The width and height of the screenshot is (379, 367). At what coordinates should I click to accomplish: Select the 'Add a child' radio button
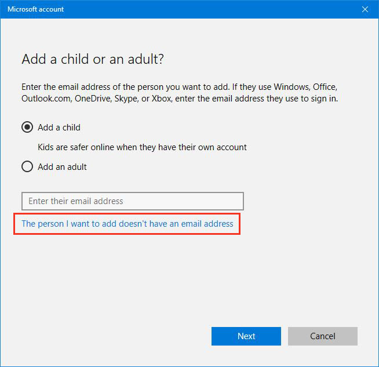27,128
